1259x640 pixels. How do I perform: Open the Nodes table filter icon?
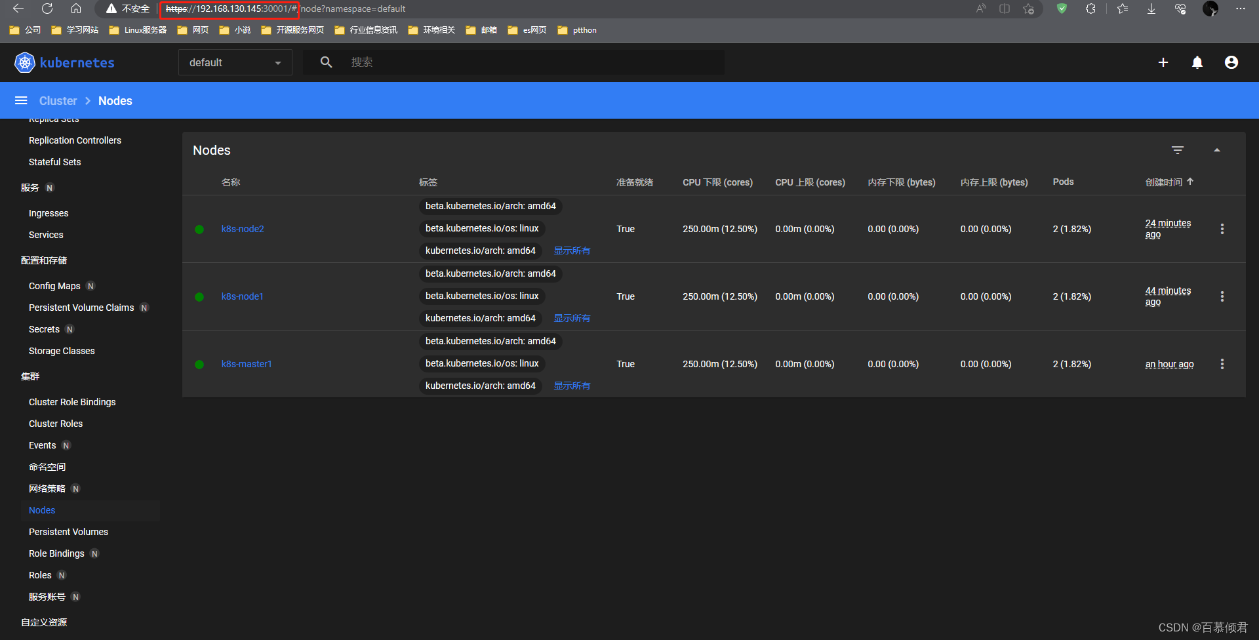(x=1178, y=150)
